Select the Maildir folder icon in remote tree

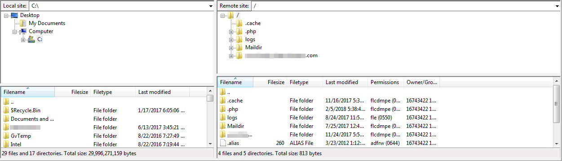point(239,47)
